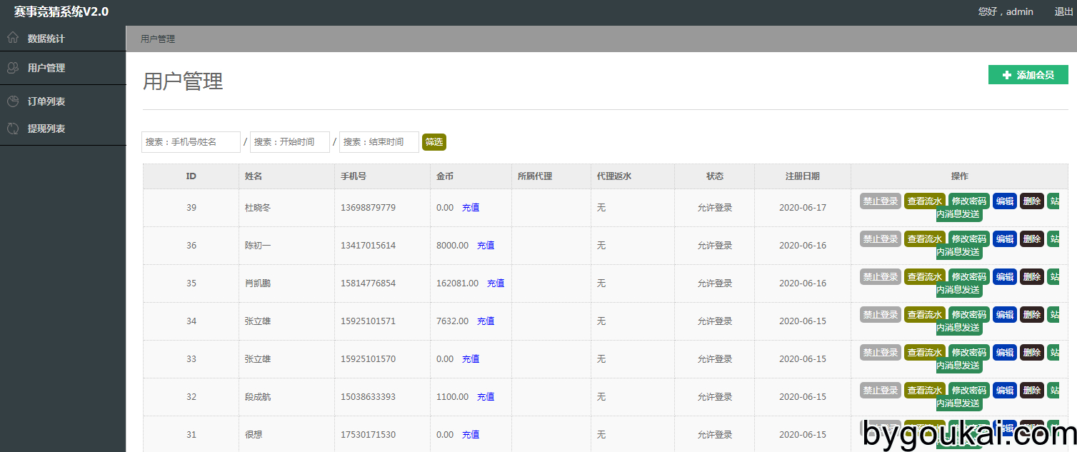Click 删除 for user 杜晓冬
The width and height of the screenshot is (1077, 452).
1032,201
